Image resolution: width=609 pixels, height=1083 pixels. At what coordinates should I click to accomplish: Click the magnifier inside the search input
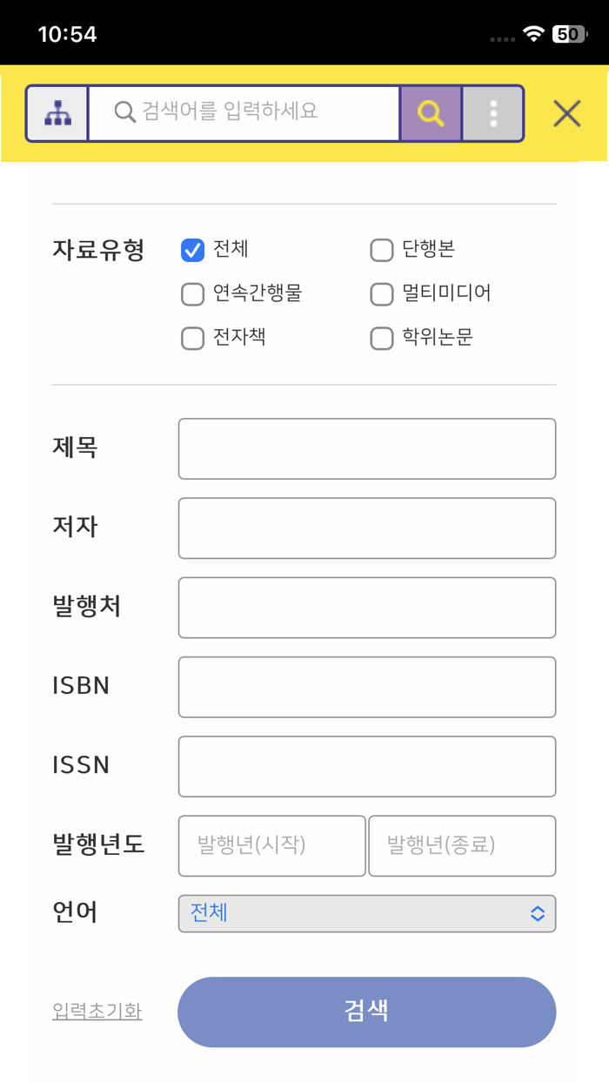click(124, 113)
